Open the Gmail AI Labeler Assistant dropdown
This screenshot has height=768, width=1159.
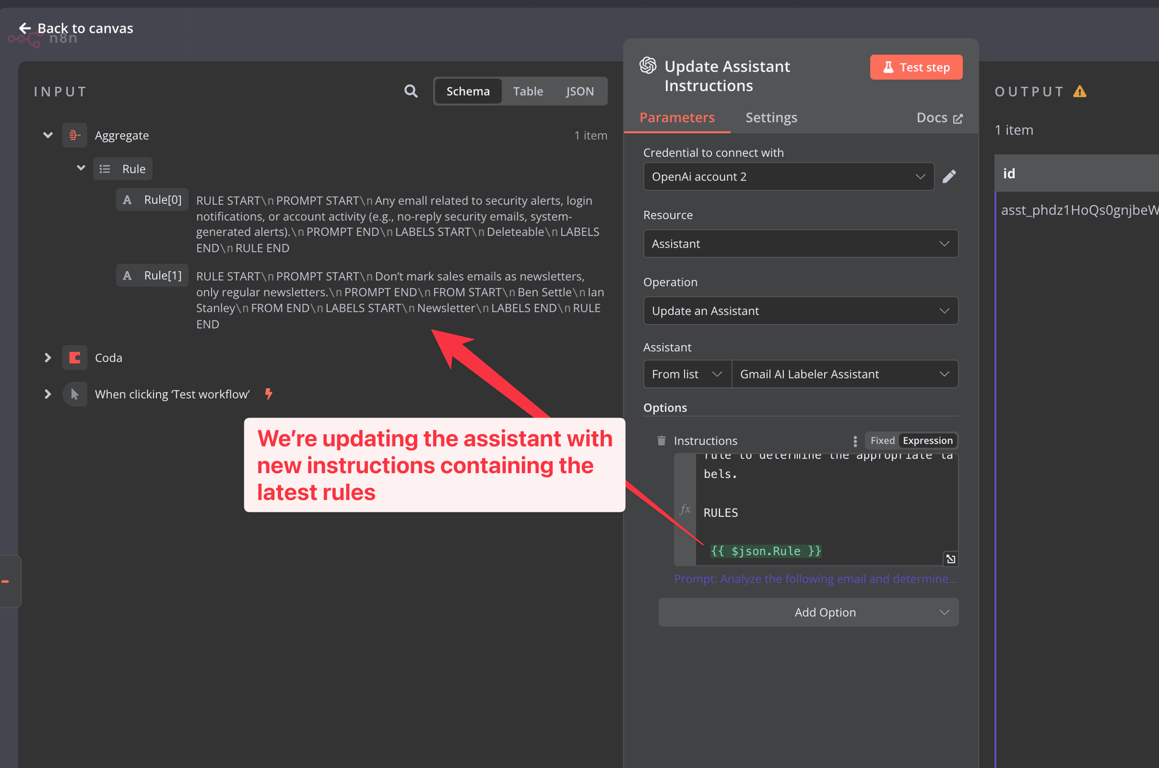(845, 374)
